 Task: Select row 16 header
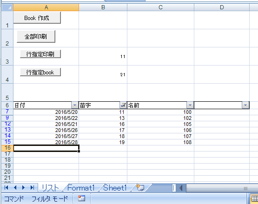tap(7, 148)
